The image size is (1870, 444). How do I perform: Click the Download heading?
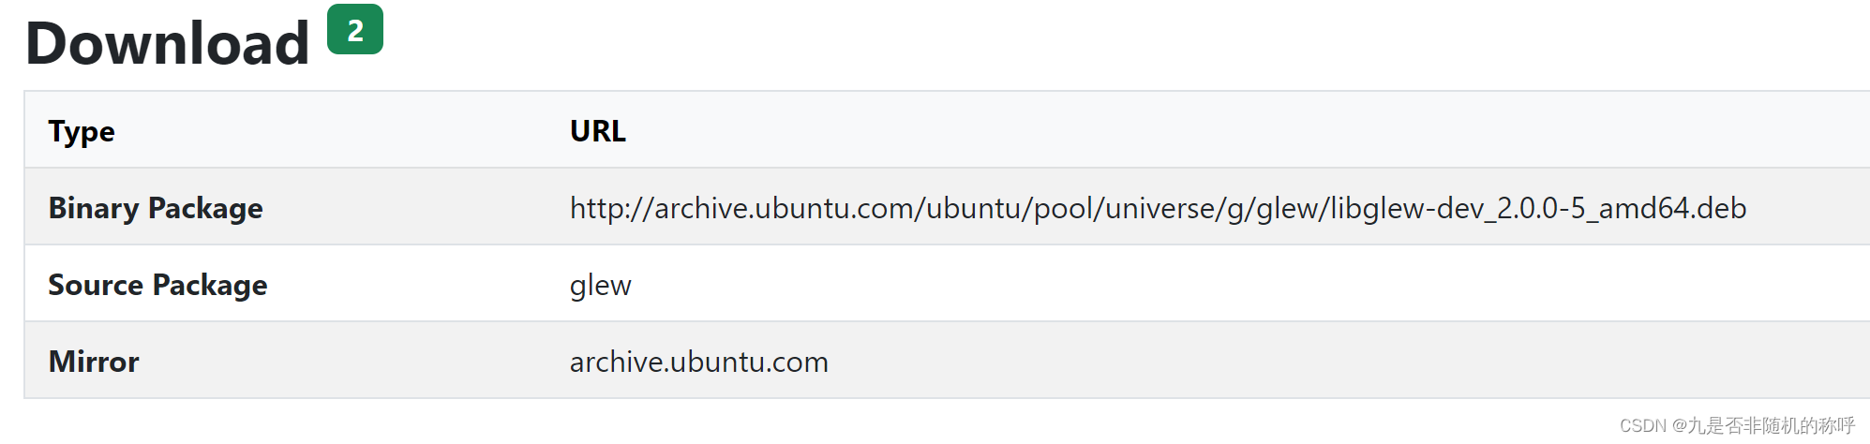point(168,43)
